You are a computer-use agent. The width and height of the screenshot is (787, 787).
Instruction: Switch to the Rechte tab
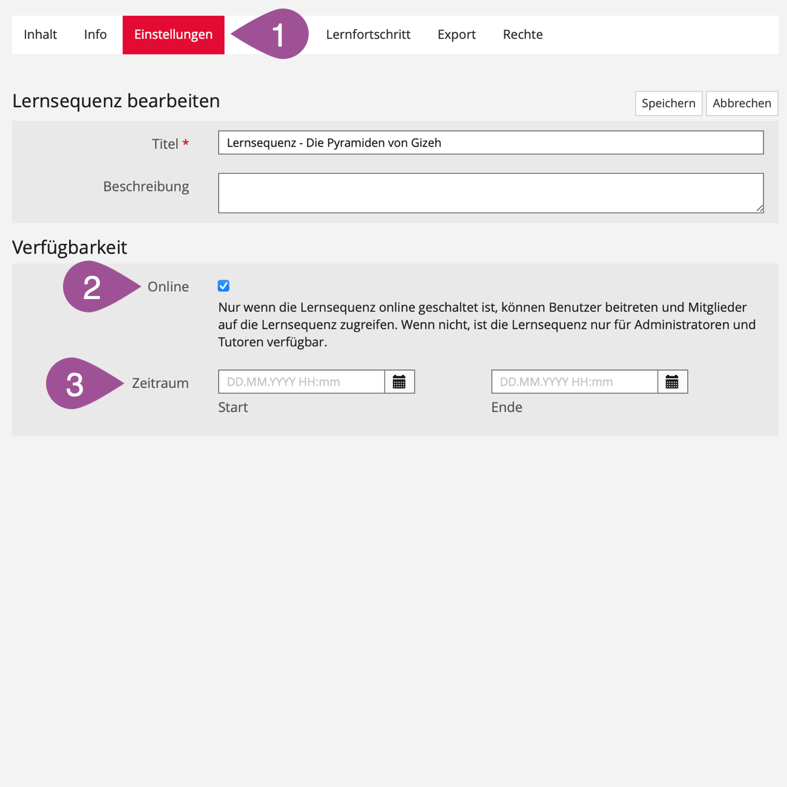pyautogui.click(x=522, y=35)
